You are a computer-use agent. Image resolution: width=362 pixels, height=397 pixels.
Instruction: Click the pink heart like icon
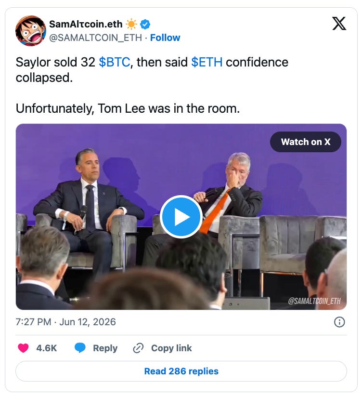click(23, 348)
